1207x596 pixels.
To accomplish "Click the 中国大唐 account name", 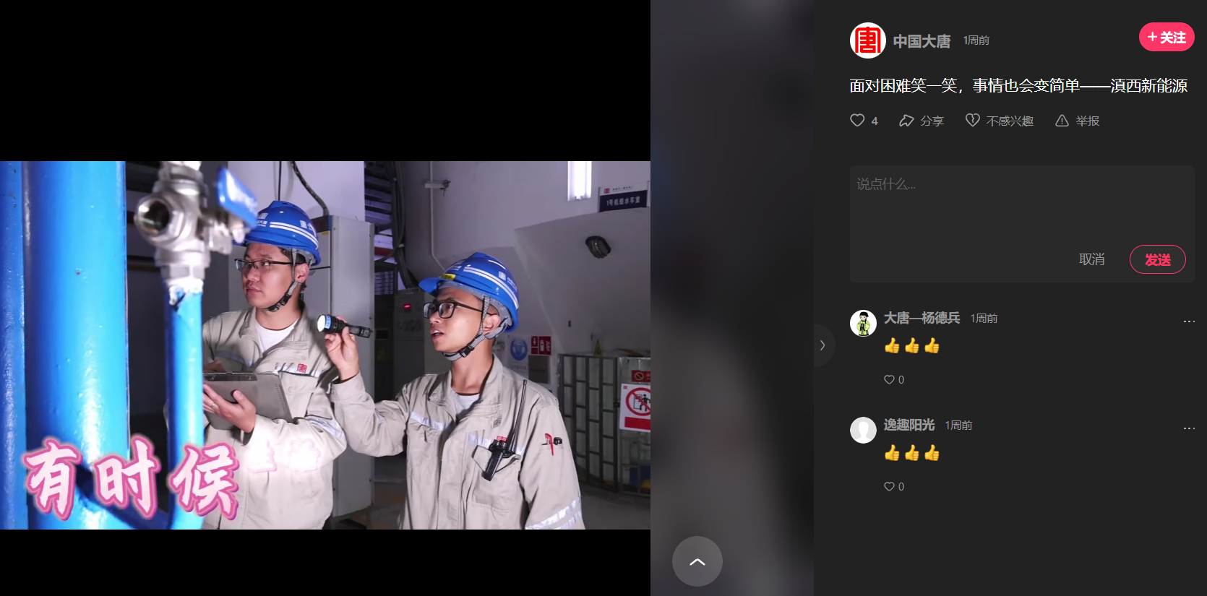I will tap(922, 41).
